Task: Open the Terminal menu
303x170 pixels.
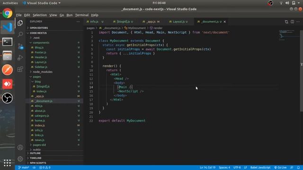Action: point(82,15)
